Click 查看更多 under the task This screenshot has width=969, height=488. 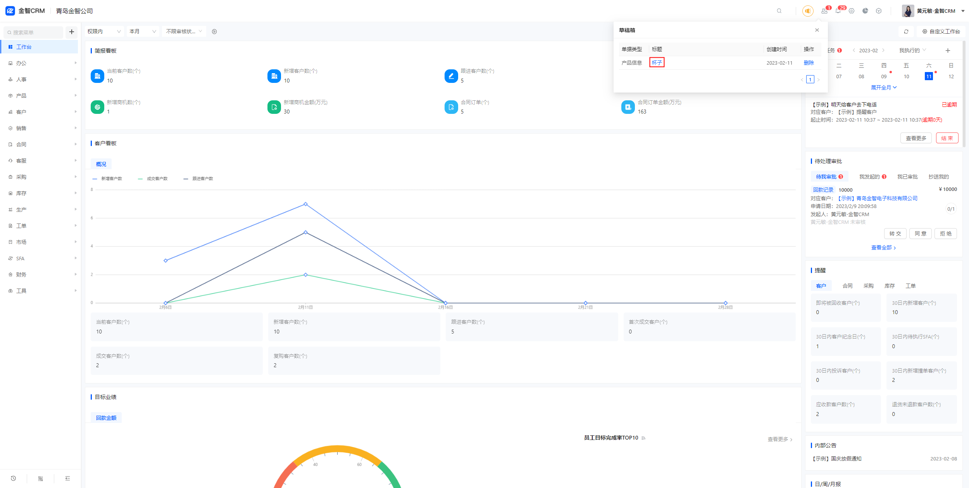click(916, 138)
